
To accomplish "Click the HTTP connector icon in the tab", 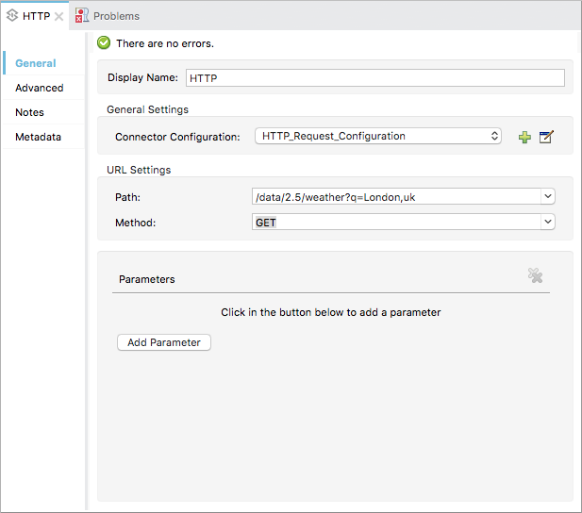I will 12,16.
